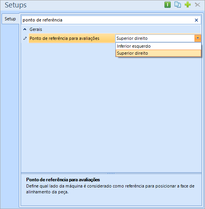
Task: Choose Inferior esquerdo from the list
Action: point(158,46)
